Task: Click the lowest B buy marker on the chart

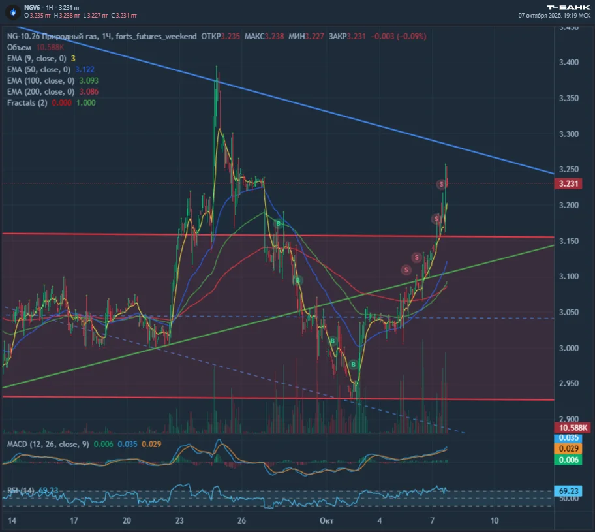Action: coord(354,364)
